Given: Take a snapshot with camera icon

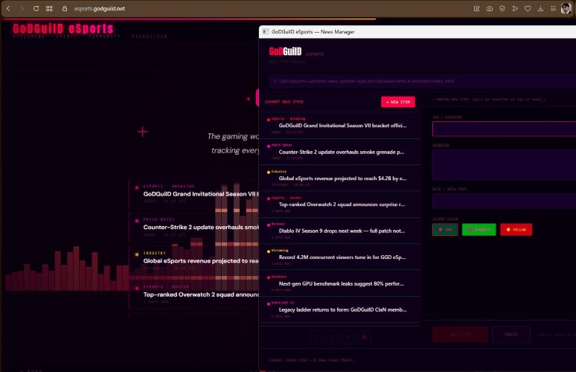Looking at the screenshot, I should (490, 8).
